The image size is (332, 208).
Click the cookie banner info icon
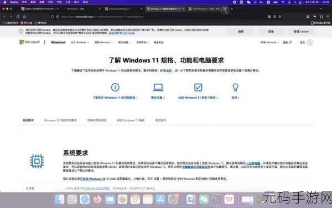pyautogui.click(x=21, y=32)
